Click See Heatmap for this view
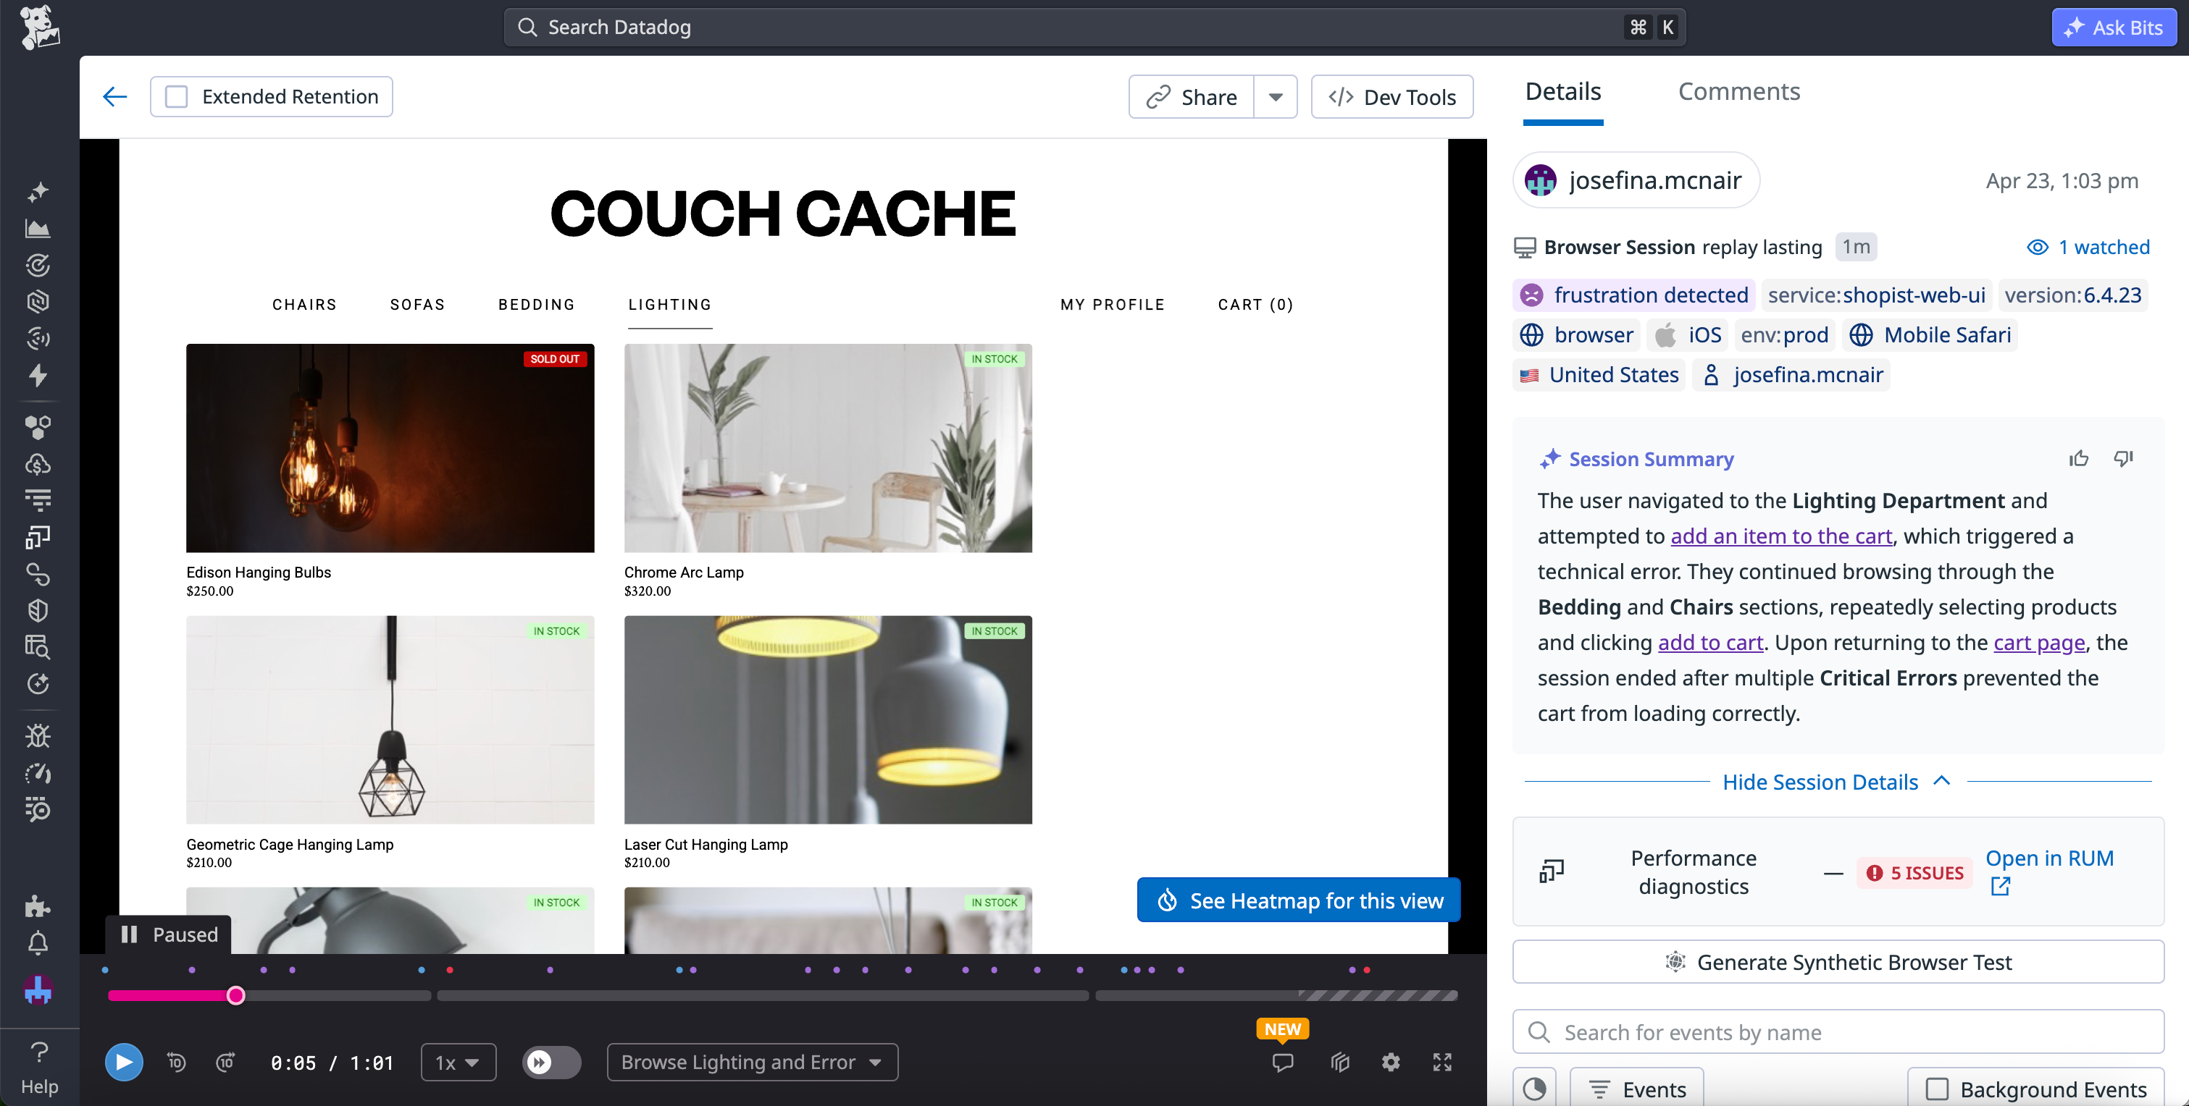 pos(1299,900)
